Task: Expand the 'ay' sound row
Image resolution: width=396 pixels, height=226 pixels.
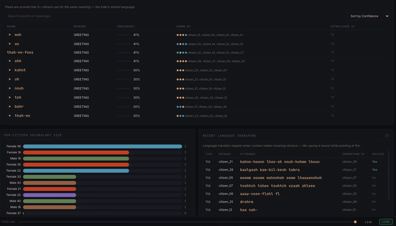Action: [x=10, y=44]
